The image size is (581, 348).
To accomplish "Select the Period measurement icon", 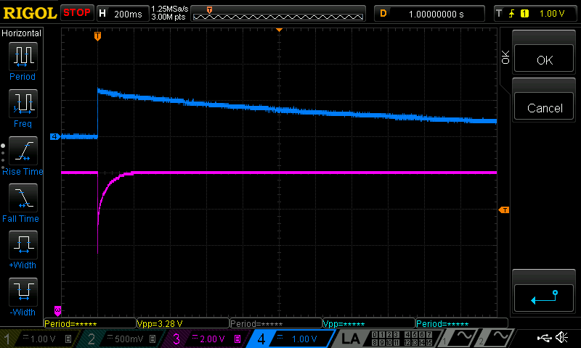I will (x=23, y=57).
